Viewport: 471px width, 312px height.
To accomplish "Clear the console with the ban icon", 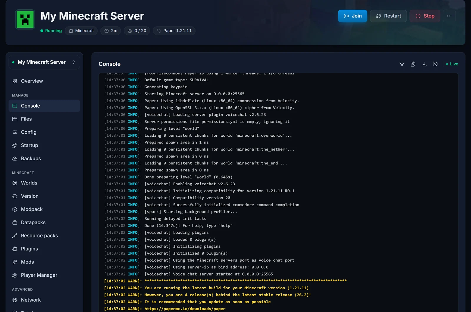I will (x=435, y=64).
